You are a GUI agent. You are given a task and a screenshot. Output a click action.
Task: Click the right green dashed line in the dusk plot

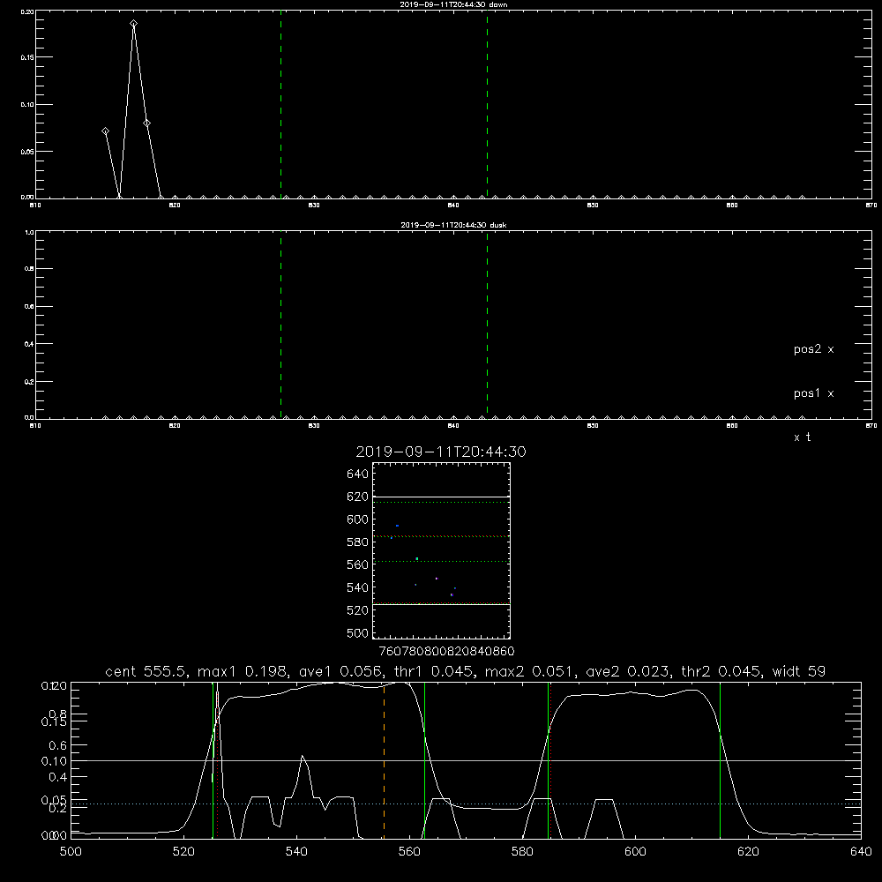pos(487,325)
